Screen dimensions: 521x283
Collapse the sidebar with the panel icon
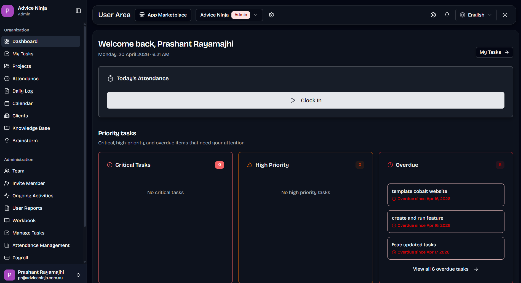[78, 11]
